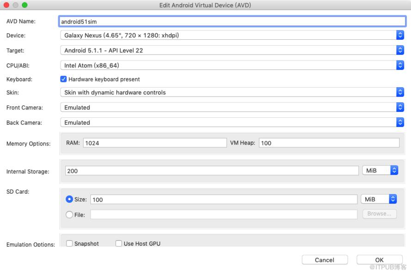Zoom the window with the green button
Image resolution: width=411 pixels, height=274 pixels.
[x=24, y=5]
